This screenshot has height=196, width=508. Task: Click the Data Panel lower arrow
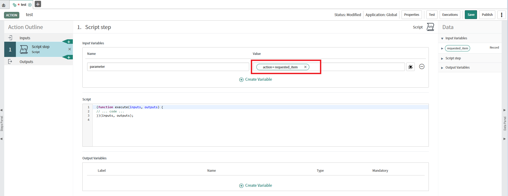tap(505, 139)
